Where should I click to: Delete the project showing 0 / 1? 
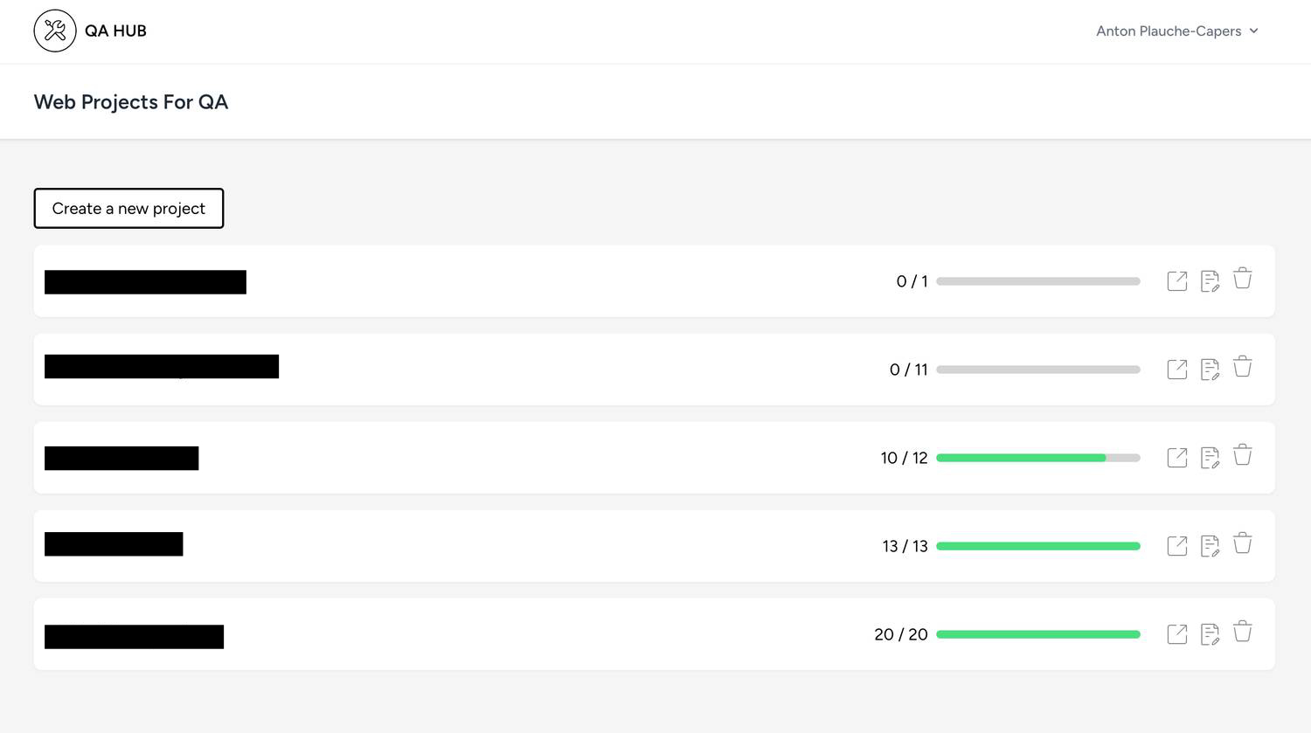click(x=1242, y=279)
